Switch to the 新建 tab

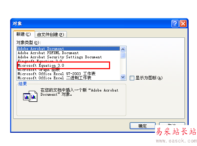pos(23,34)
